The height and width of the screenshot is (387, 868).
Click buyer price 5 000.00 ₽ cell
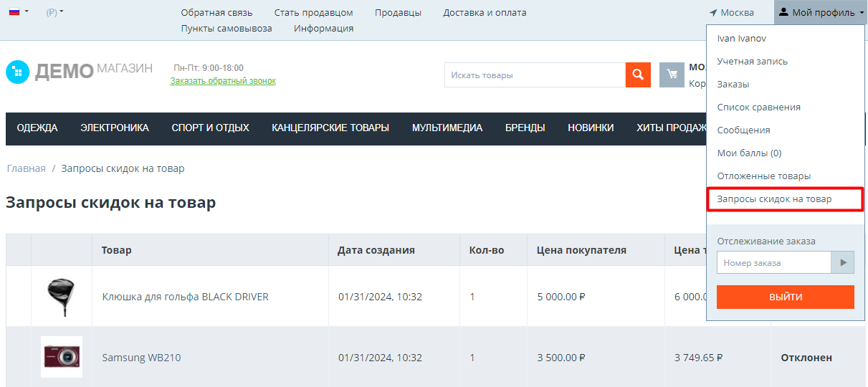pos(561,297)
